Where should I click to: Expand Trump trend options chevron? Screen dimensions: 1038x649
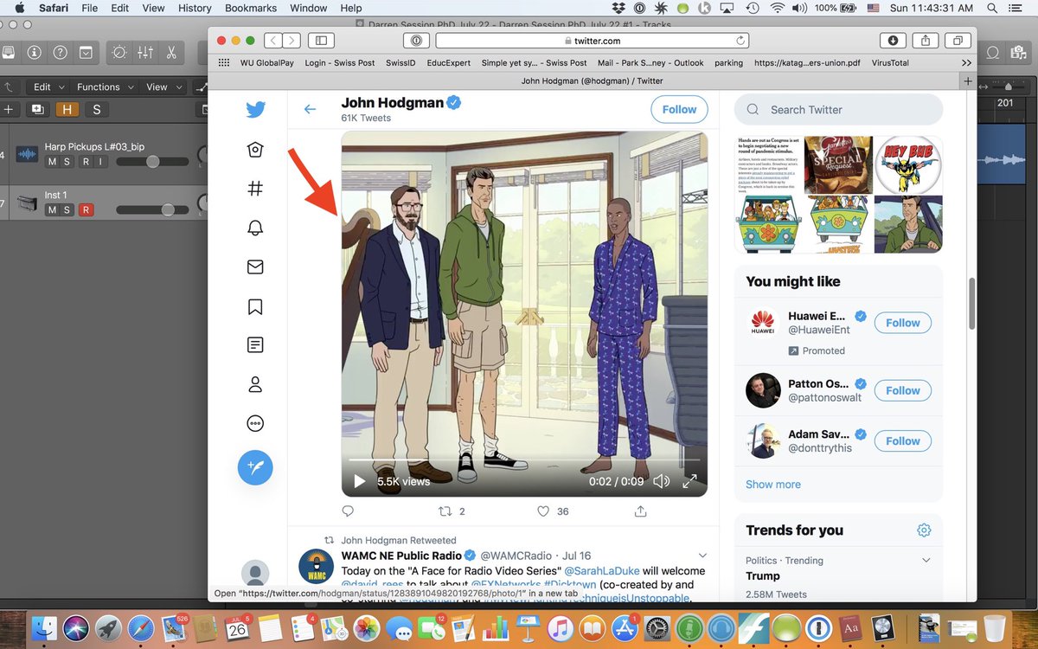(x=926, y=560)
